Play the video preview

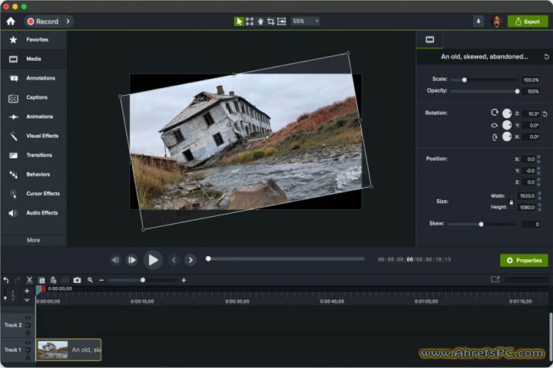click(153, 260)
